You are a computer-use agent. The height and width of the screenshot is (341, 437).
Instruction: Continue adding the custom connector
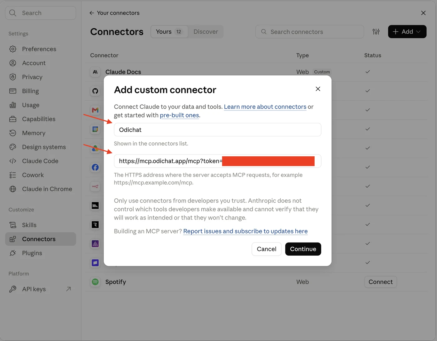point(303,249)
